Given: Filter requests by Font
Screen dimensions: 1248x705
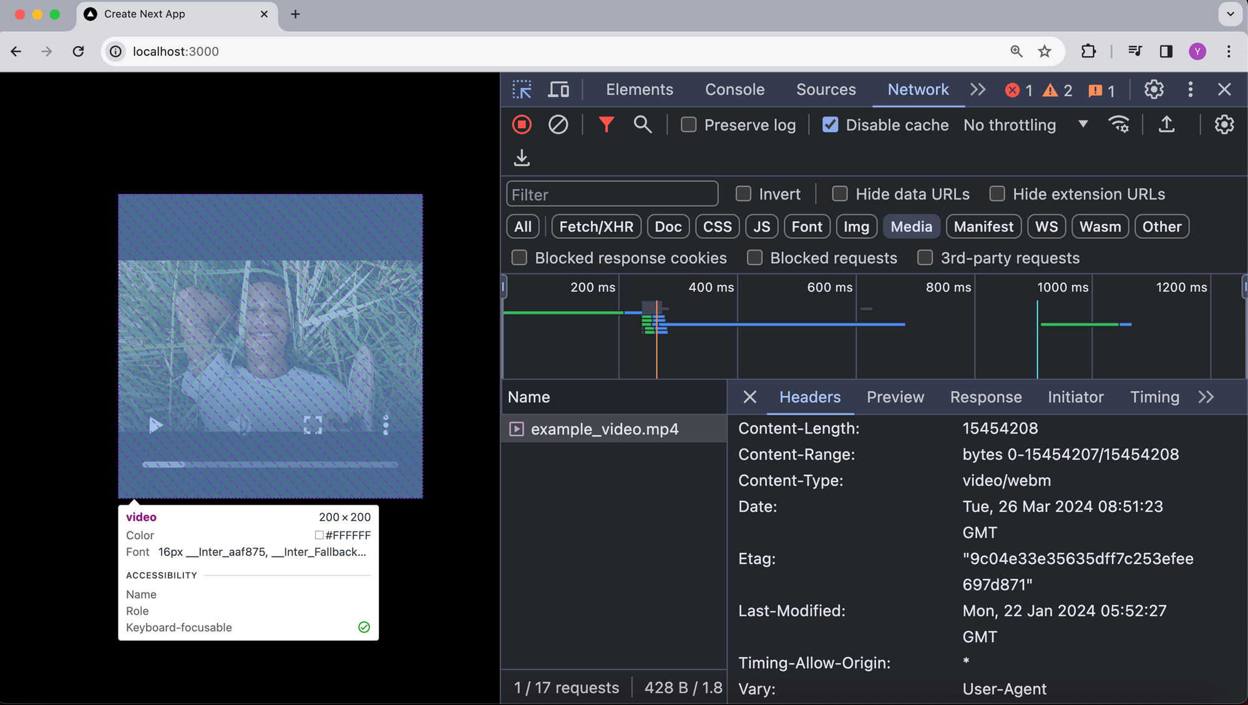Looking at the screenshot, I should pos(807,226).
